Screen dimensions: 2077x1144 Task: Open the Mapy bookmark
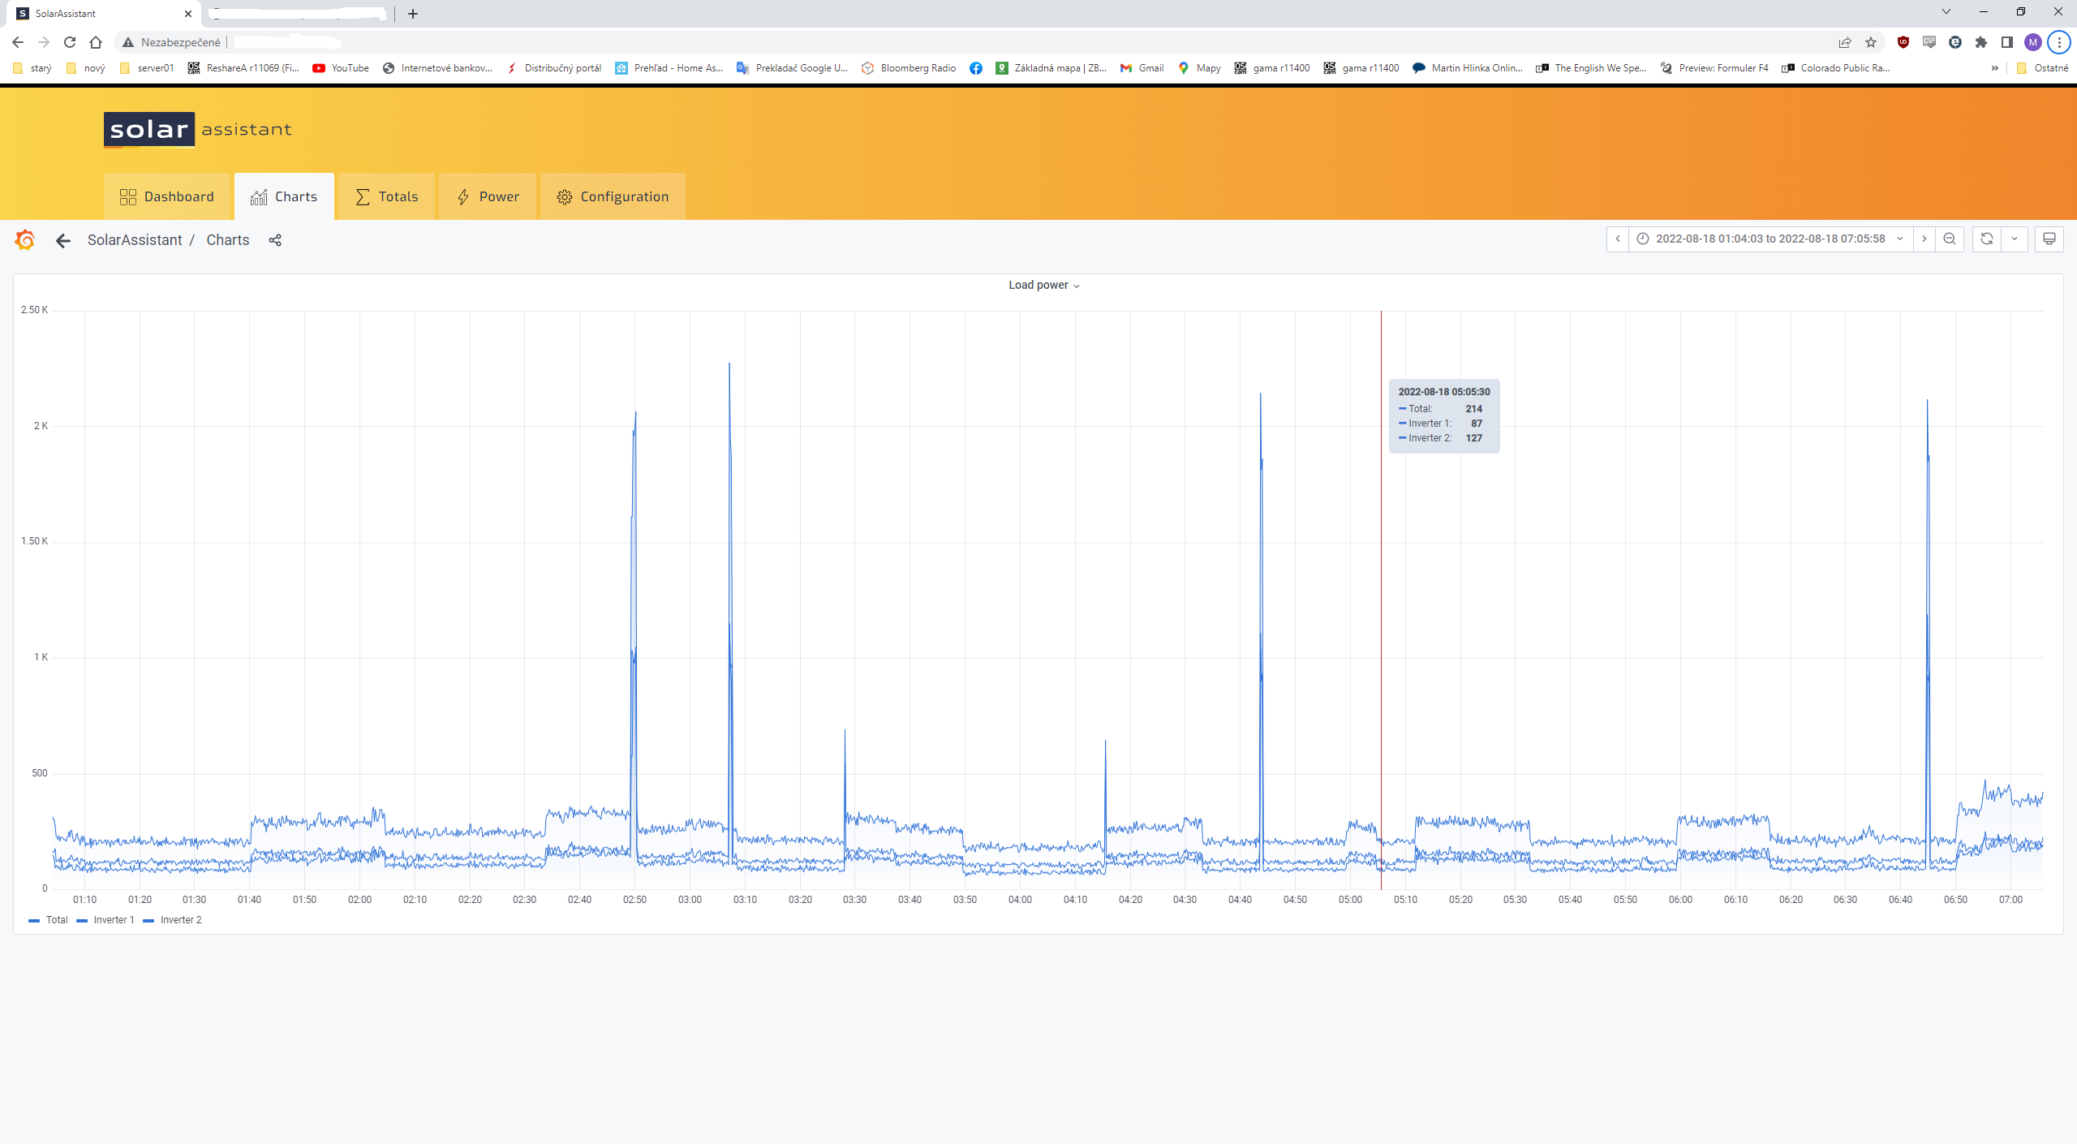tap(1199, 68)
